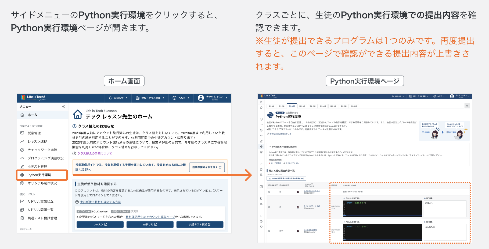Click the クラス替えの手順について link
The image size is (489, 249).
95,153
